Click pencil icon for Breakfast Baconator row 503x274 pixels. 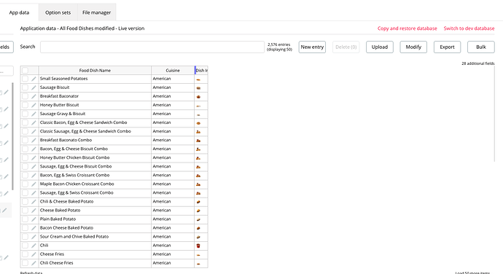click(34, 96)
